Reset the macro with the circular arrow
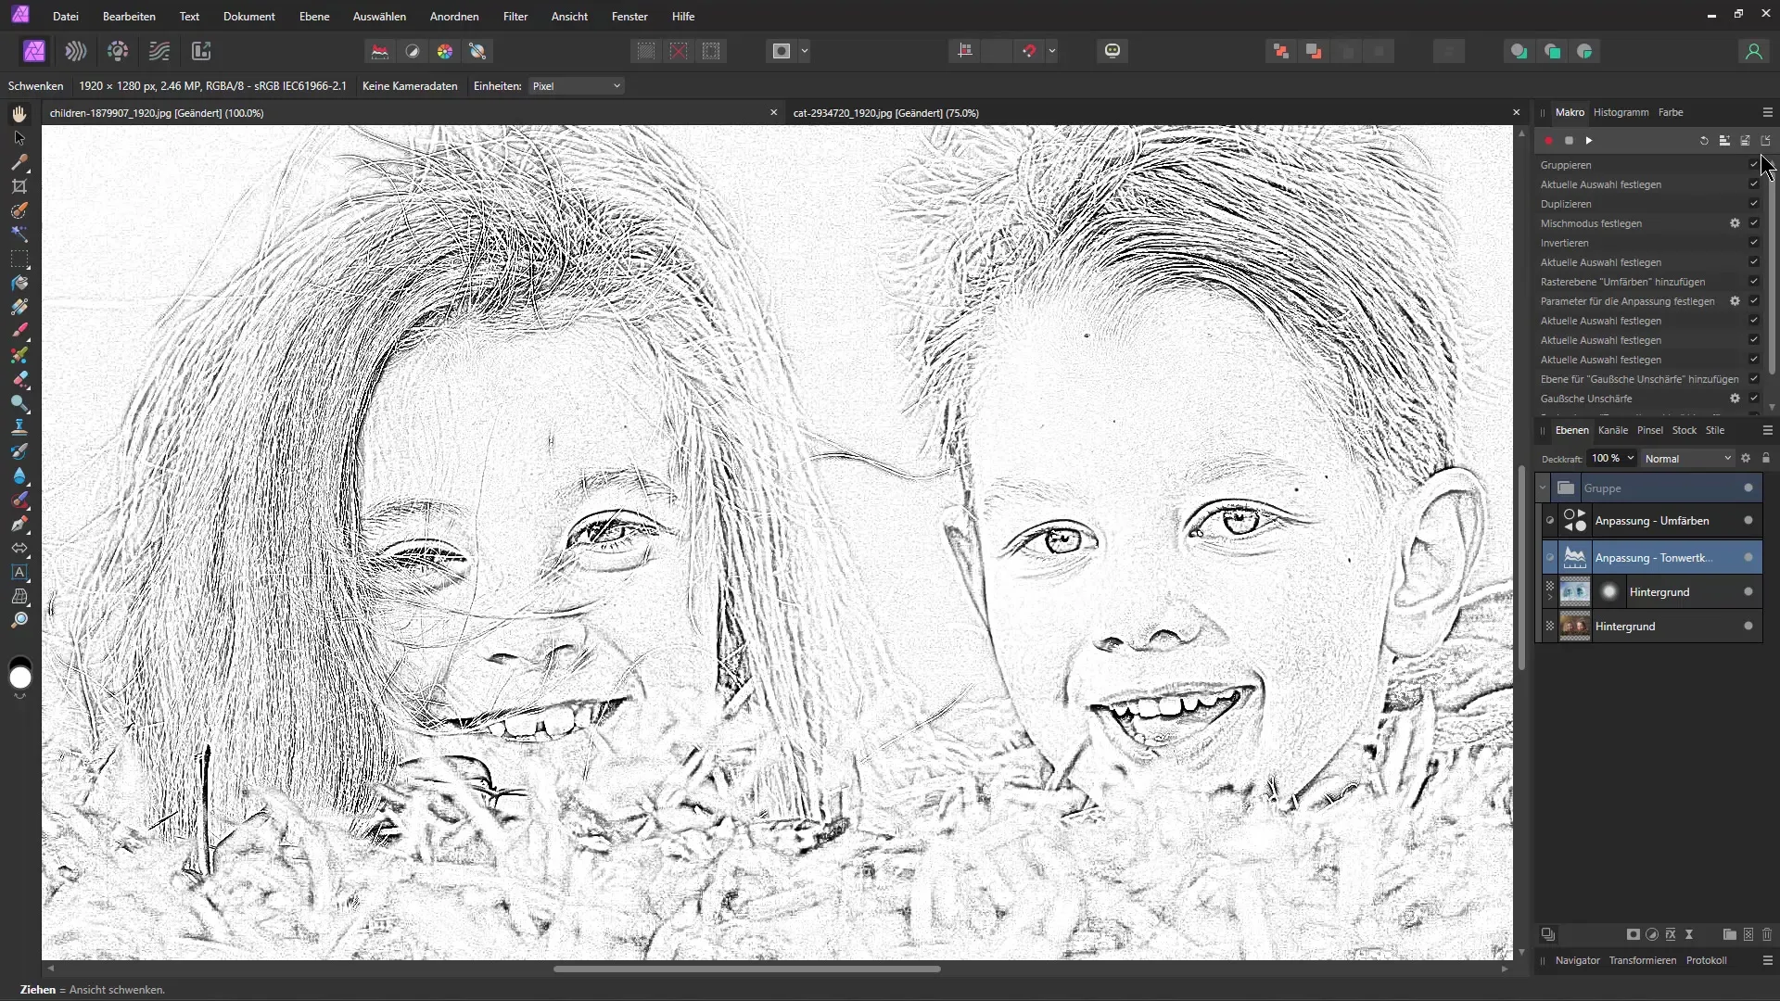The width and height of the screenshot is (1780, 1001). (1704, 141)
